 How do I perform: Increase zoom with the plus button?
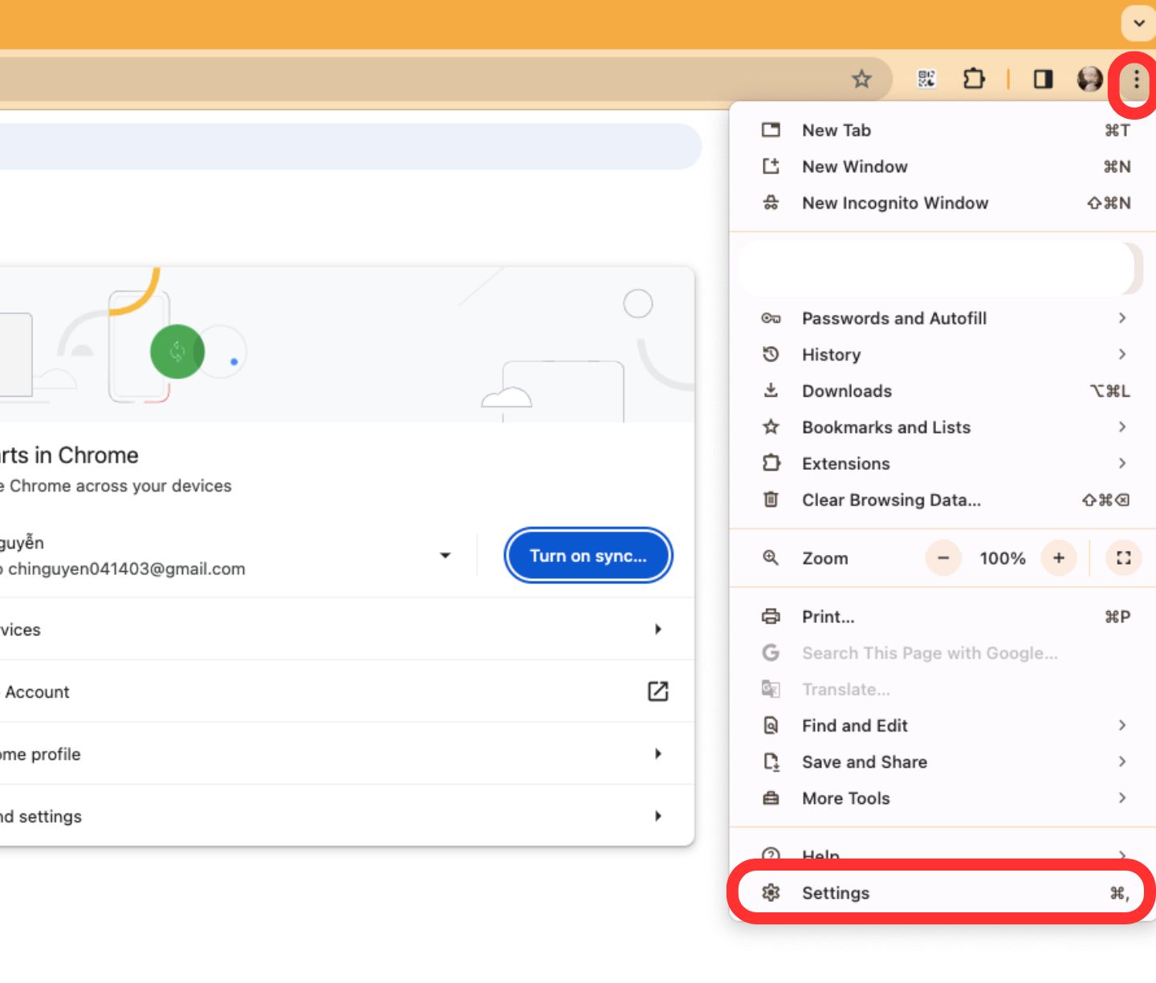(x=1059, y=558)
